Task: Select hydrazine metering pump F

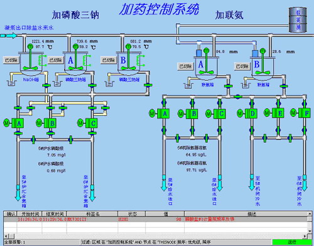Action: click(304, 113)
